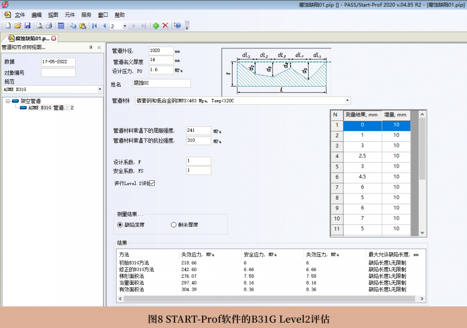
Task: Open the 视图 menu
Action: (53, 15)
